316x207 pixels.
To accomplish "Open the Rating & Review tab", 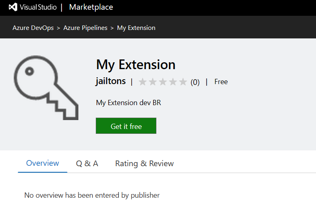I will [145, 163].
